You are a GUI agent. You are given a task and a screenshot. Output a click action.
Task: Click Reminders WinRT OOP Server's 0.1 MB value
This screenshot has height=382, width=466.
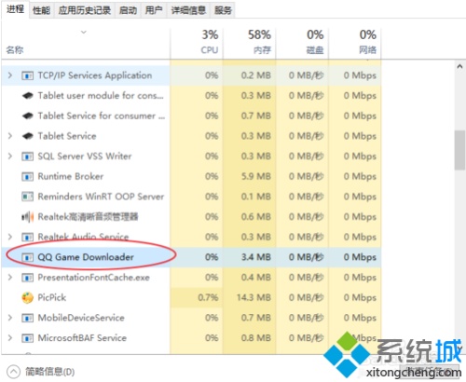pyautogui.click(x=256, y=197)
